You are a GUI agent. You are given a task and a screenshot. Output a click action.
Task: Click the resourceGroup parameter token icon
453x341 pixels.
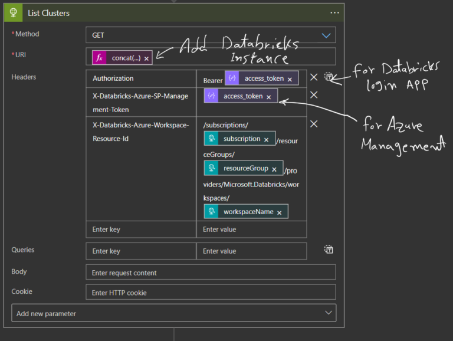pyautogui.click(x=211, y=168)
